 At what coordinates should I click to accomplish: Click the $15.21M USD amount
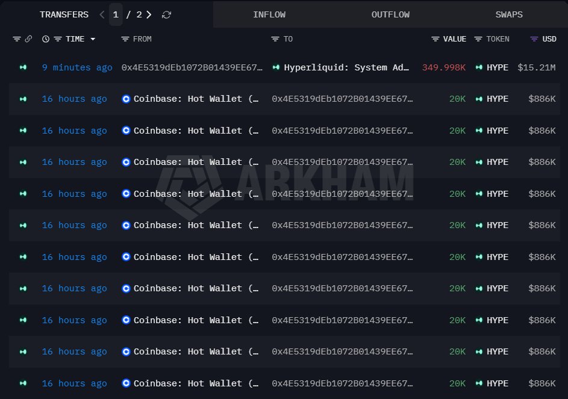pyautogui.click(x=536, y=67)
